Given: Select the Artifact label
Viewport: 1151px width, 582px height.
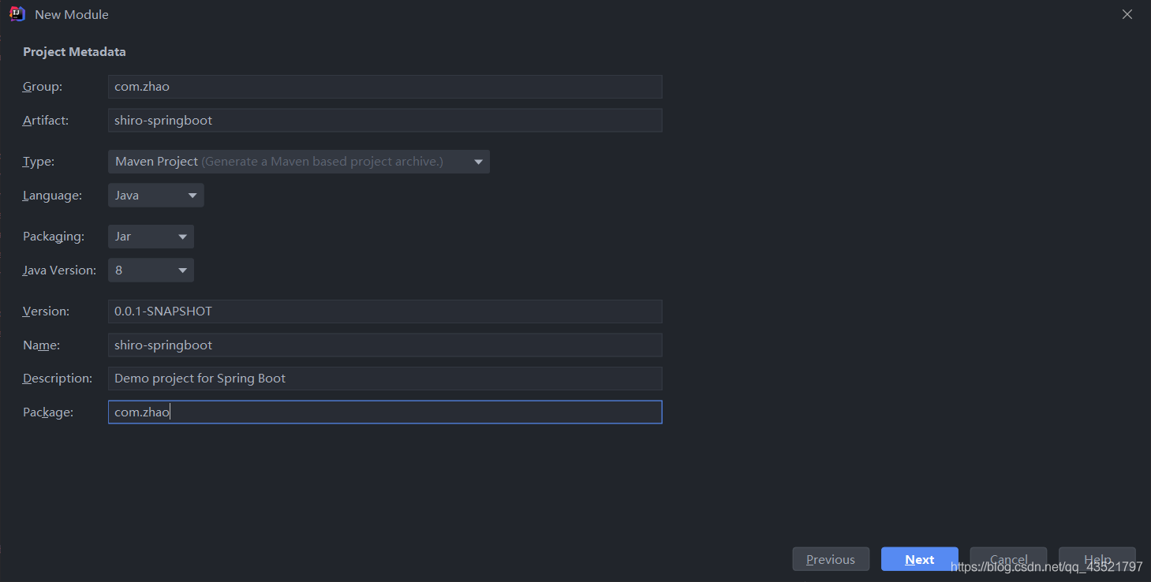Looking at the screenshot, I should 46,120.
